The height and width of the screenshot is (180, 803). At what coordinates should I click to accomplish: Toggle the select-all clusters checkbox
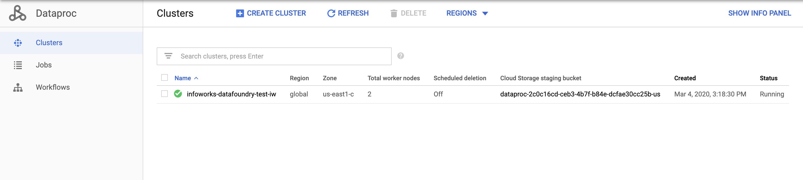click(164, 77)
